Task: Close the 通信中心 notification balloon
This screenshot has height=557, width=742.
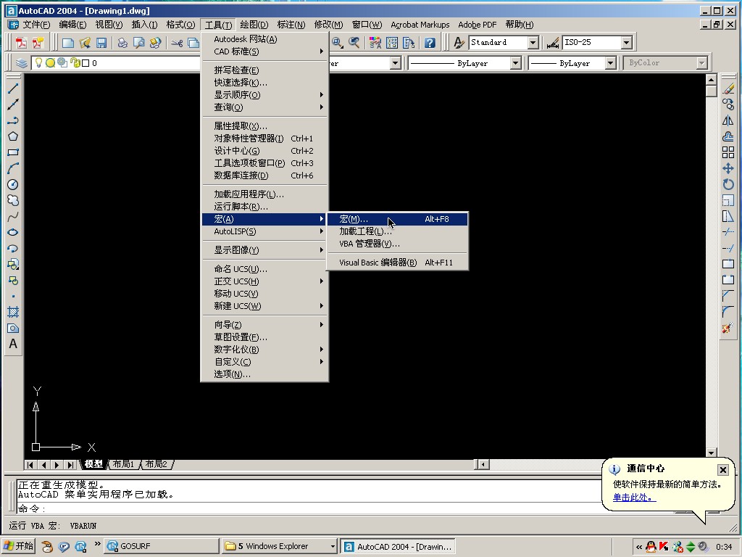Action: 723,469
